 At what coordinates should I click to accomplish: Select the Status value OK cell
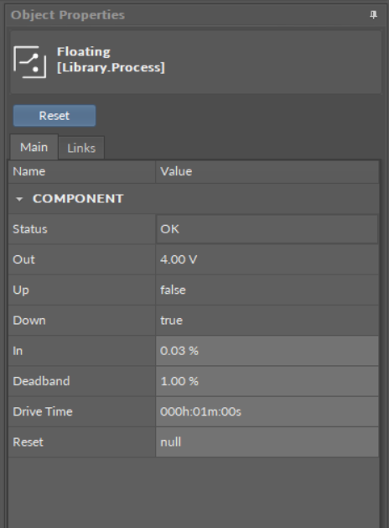(267, 229)
